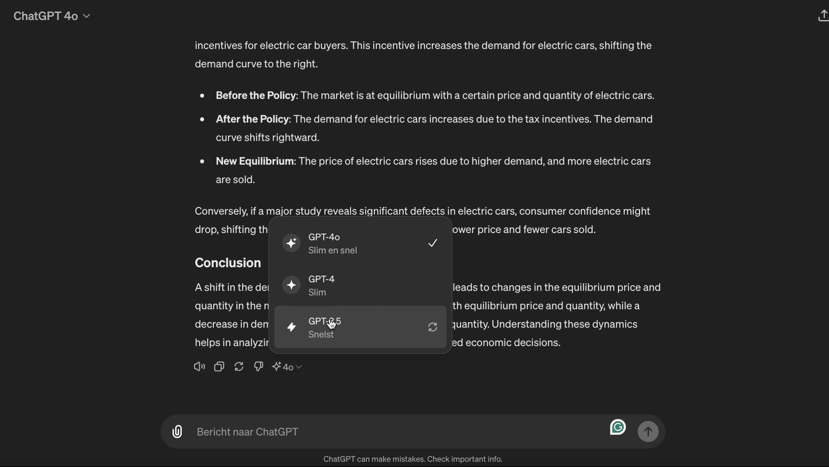
Task: Click the Bericht naar ChatGPT input field
Action: [x=394, y=432]
